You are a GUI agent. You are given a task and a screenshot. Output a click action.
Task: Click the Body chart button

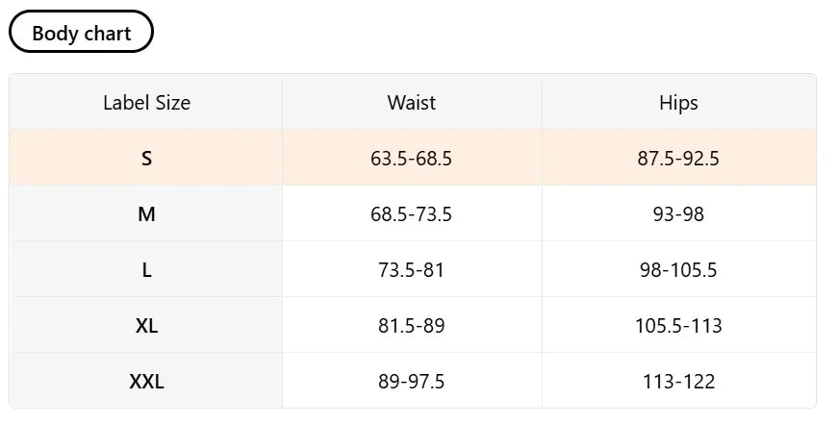(81, 32)
